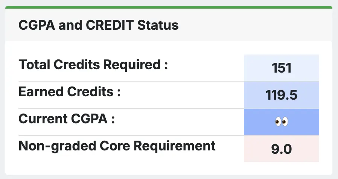This screenshot has height=179, width=338.
Task: Select the "Non-graded Core Requirement" label
Action: tap(117, 146)
